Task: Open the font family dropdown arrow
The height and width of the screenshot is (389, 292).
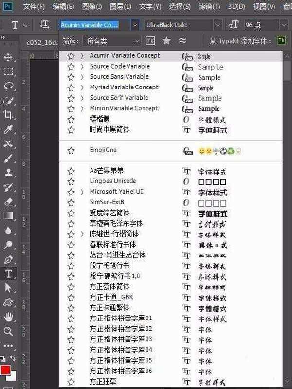Action: click(135, 25)
